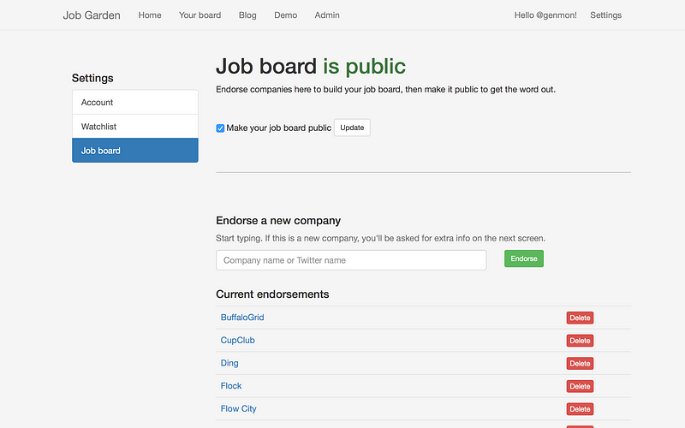685x428 pixels.
Task: Click the Job Garden brand logo
Action: (x=92, y=15)
